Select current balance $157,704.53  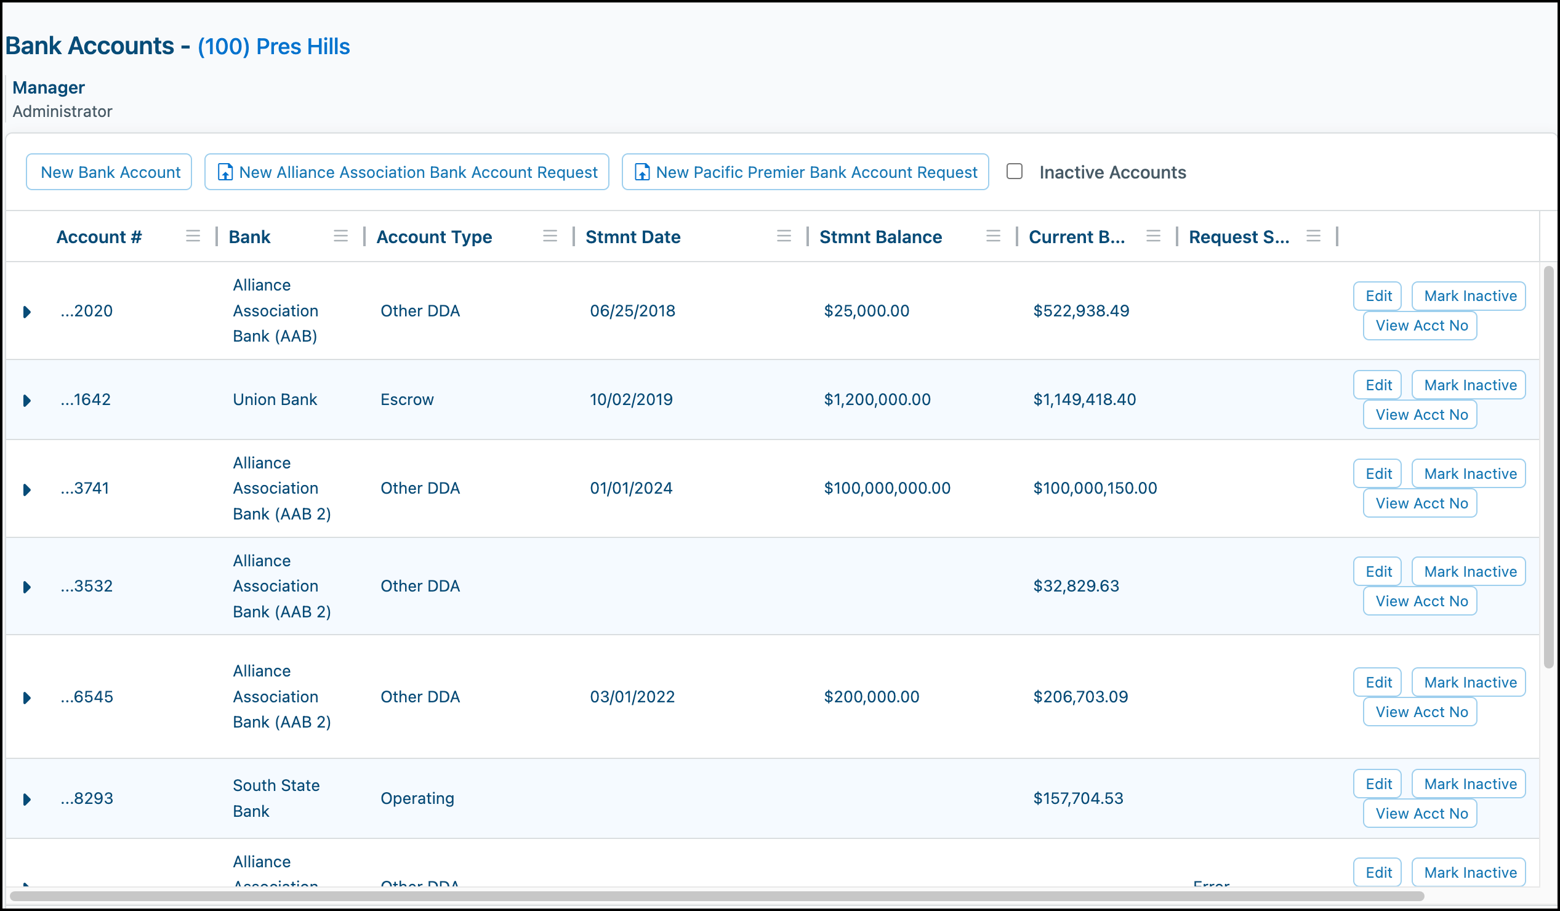click(1078, 798)
